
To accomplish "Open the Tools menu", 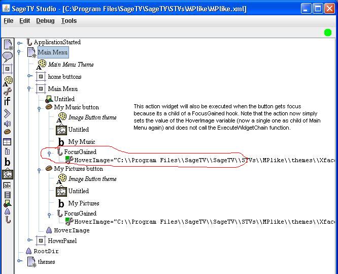I will point(69,21).
